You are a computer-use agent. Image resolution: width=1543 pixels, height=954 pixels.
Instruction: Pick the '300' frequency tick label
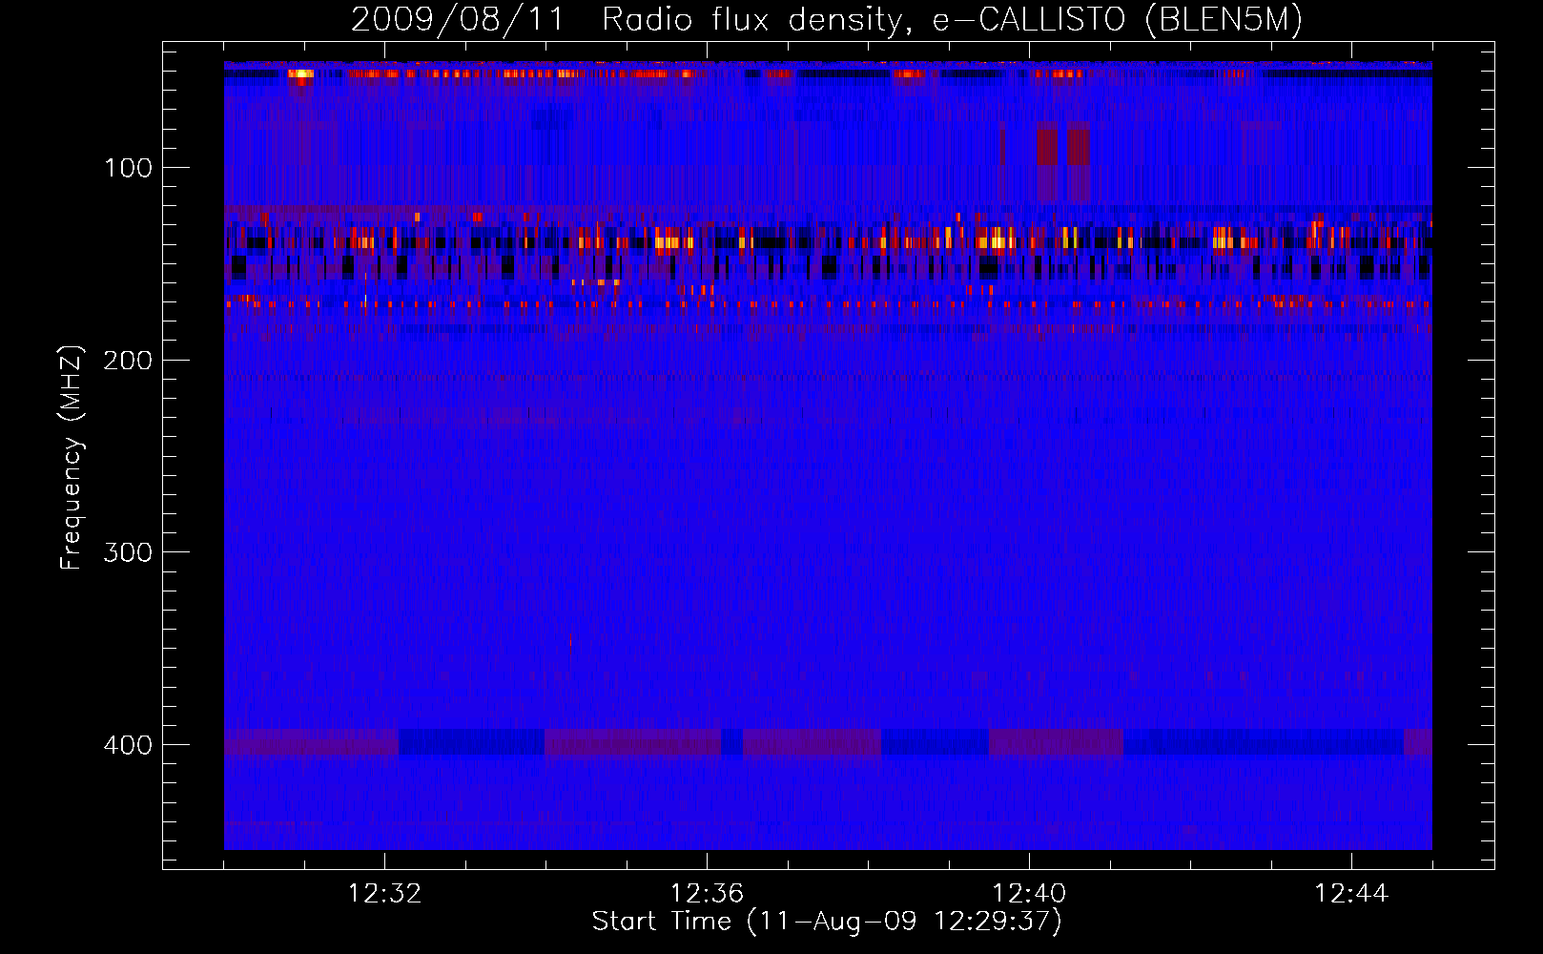pos(128,553)
